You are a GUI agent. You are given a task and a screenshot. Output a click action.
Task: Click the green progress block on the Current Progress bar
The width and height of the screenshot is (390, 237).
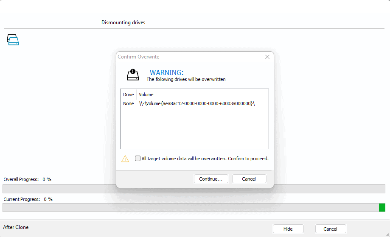click(x=382, y=207)
